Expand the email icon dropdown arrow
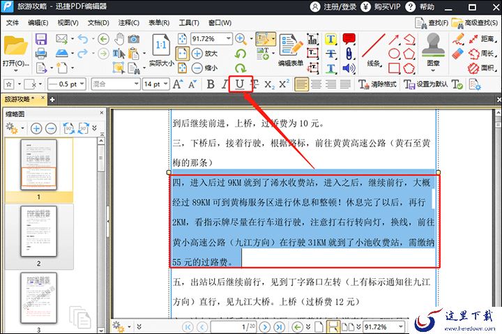The height and width of the screenshot is (334, 502). pos(73,39)
